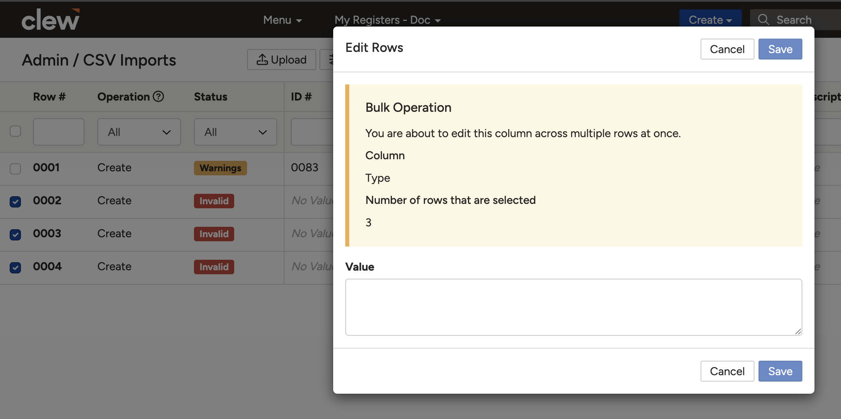Click the Edit Rows dialog title
This screenshot has width=841, height=419.
(x=374, y=47)
